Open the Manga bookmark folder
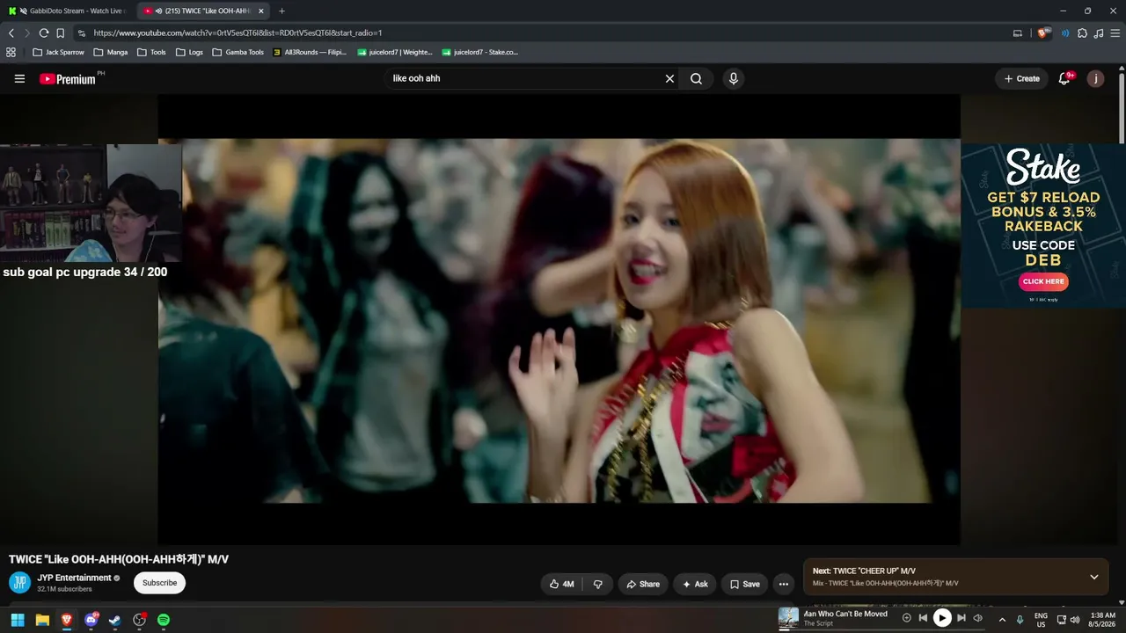The height and width of the screenshot is (633, 1126). [x=111, y=52]
